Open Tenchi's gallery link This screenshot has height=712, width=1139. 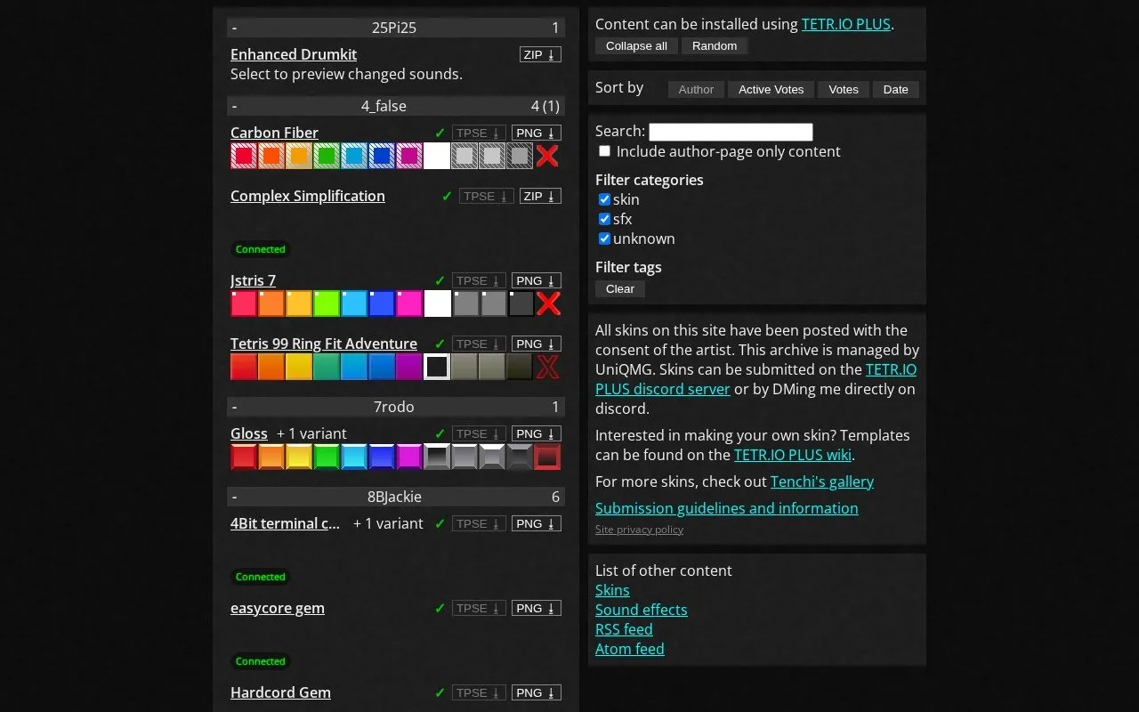click(822, 481)
